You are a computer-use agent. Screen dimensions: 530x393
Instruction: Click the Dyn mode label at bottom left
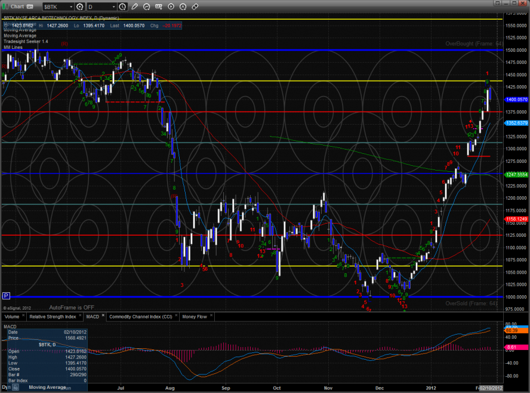click(7, 387)
